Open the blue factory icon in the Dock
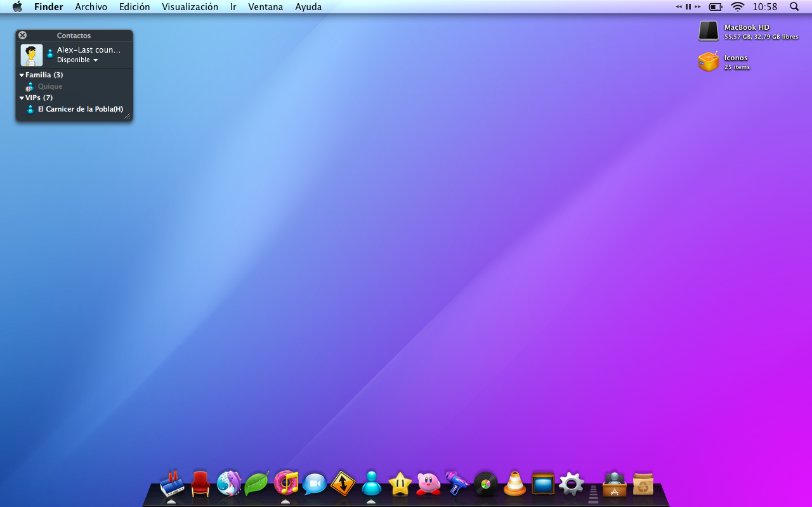The image size is (812, 507). 171,484
